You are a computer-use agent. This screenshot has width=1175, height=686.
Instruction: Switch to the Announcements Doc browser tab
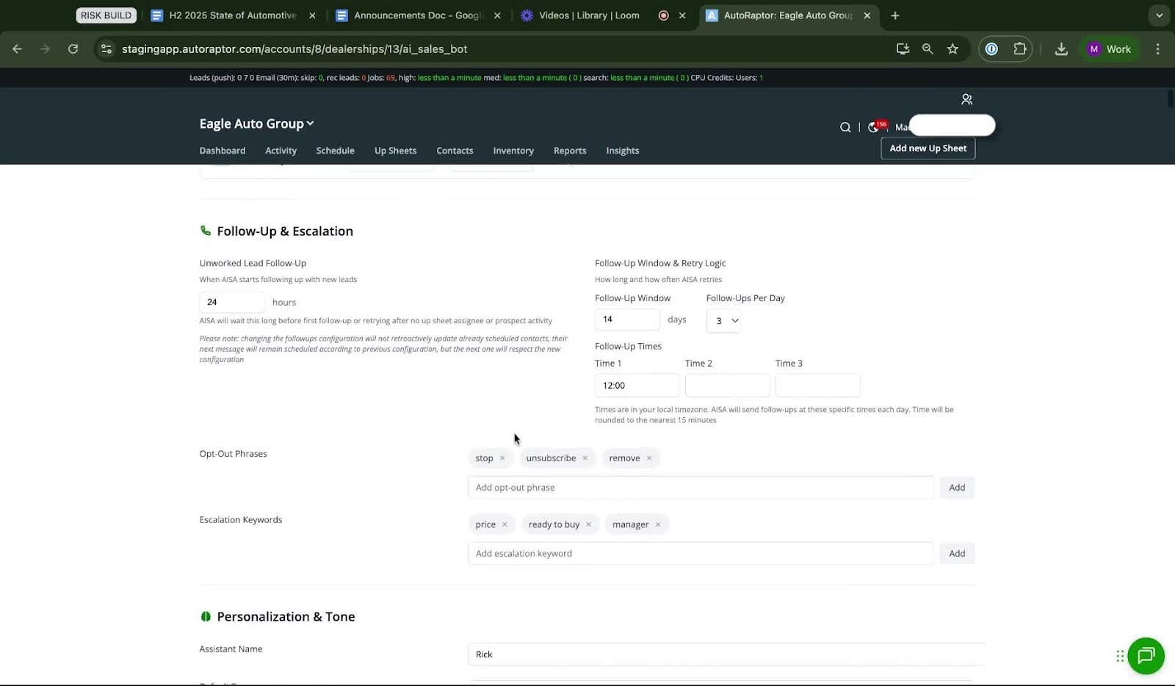[x=416, y=15]
